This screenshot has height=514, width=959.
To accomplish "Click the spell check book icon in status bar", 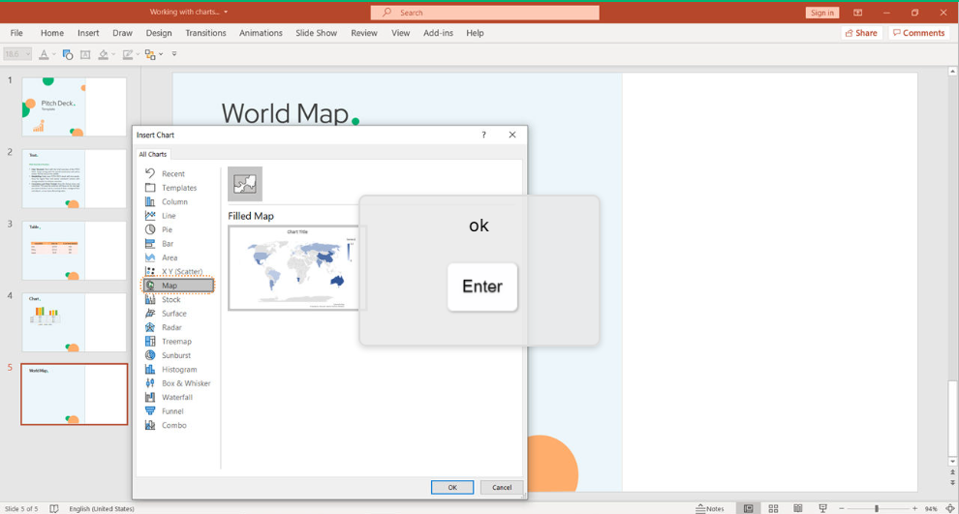I will pos(54,508).
